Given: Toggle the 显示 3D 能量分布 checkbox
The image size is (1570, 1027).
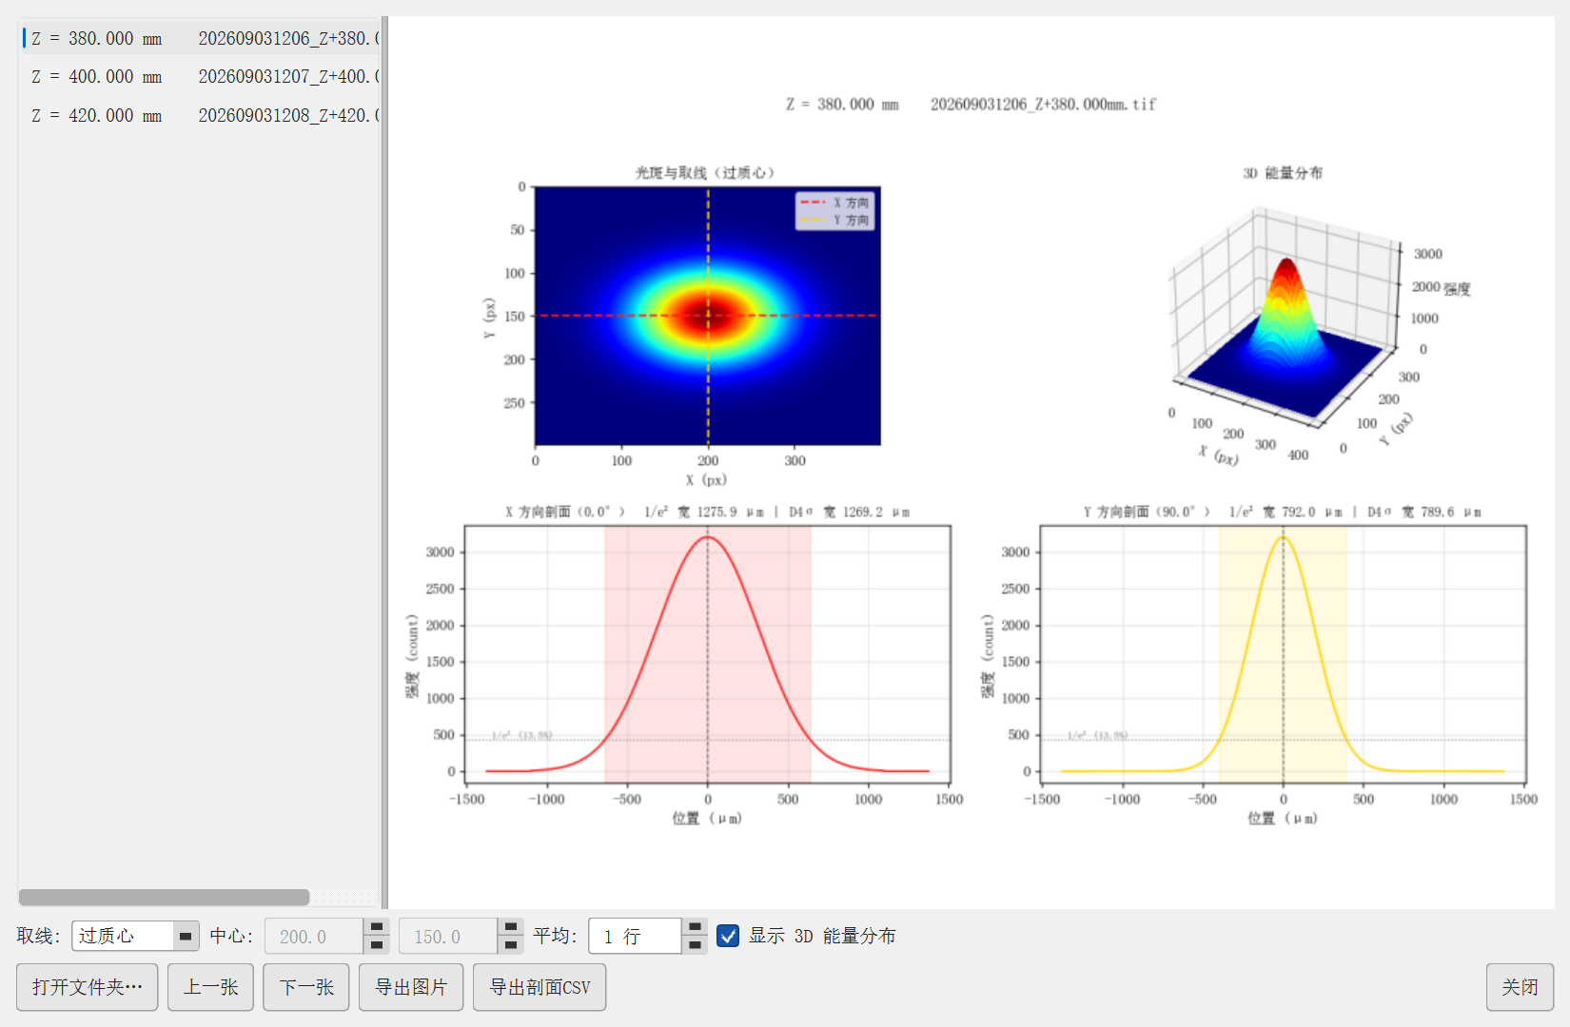Looking at the screenshot, I should click(x=728, y=936).
